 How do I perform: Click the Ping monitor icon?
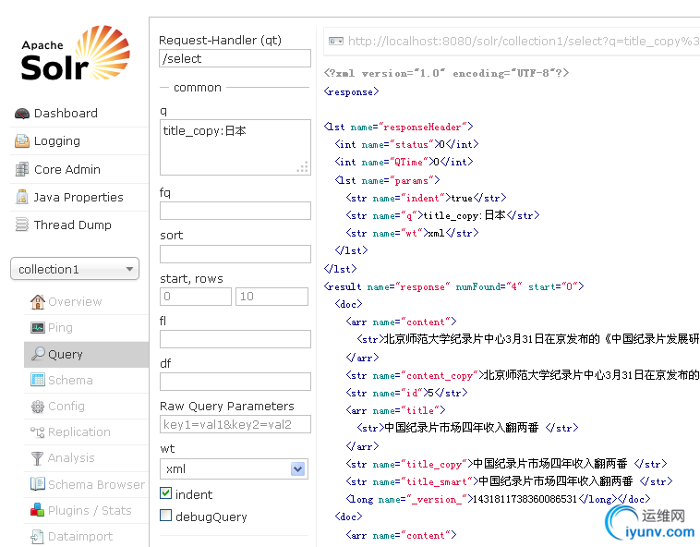(38, 328)
